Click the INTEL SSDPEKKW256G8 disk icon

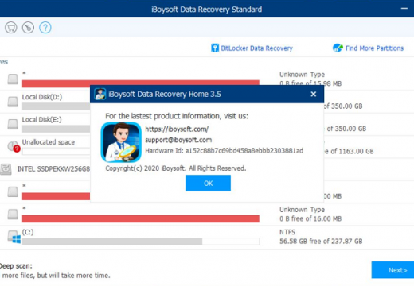[x=6, y=169]
